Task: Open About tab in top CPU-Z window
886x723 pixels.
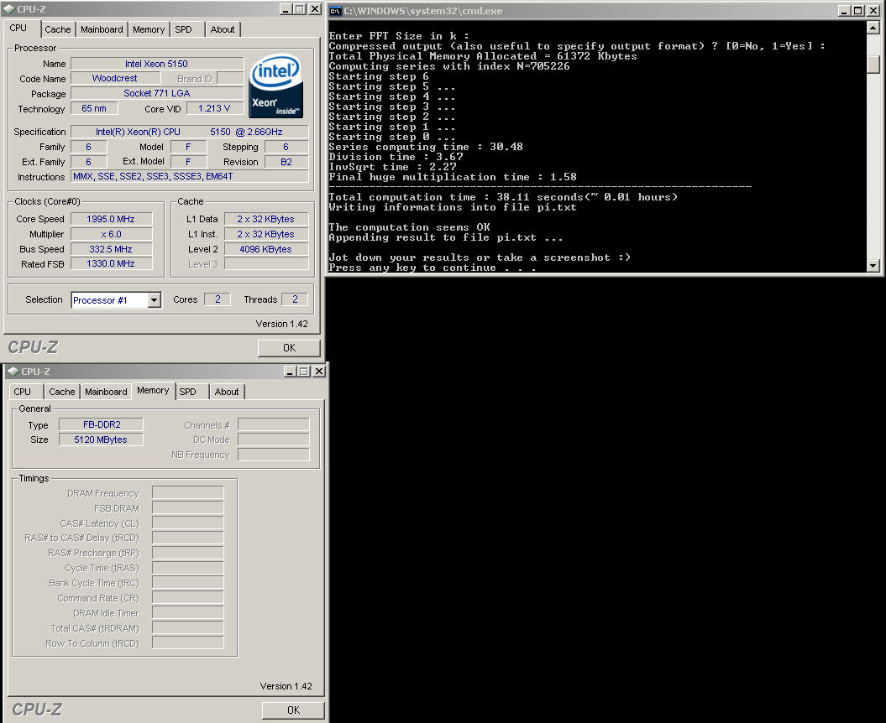Action: (223, 29)
